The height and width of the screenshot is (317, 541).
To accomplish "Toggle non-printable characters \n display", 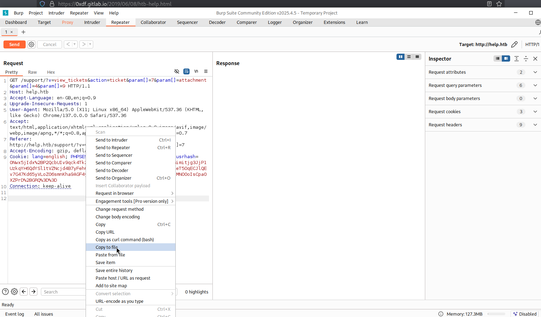I will coord(196,71).
